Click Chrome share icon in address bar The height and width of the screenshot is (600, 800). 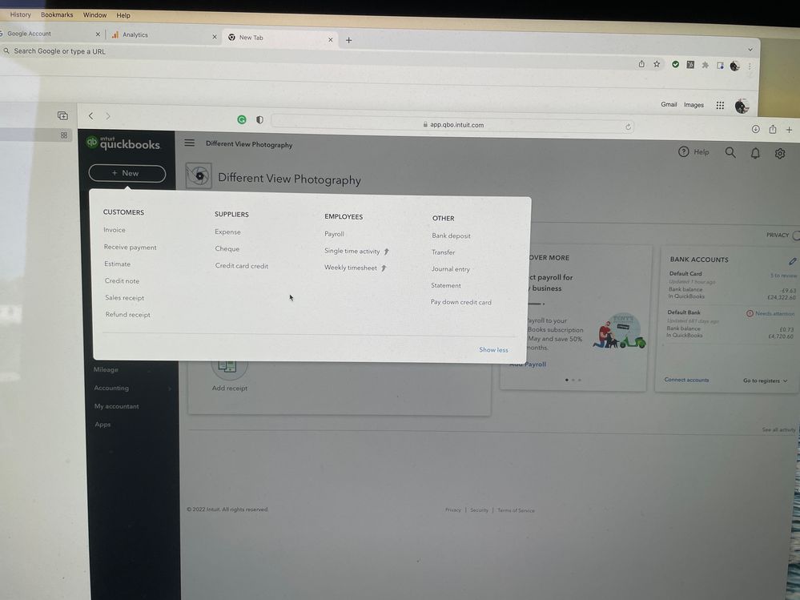tap(641, 64)
